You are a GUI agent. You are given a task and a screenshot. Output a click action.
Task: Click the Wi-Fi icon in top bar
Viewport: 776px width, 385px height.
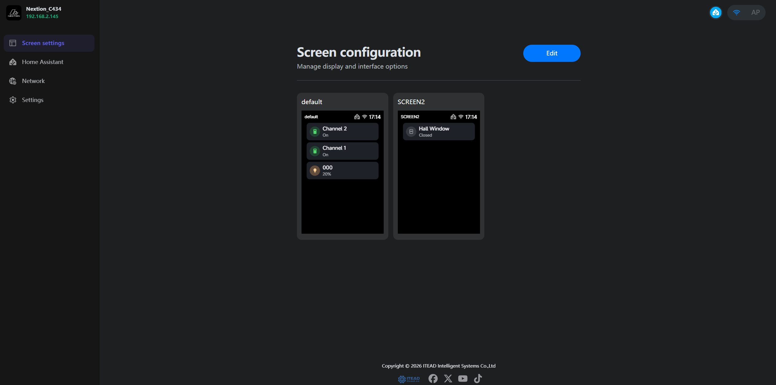pos(736,13)
